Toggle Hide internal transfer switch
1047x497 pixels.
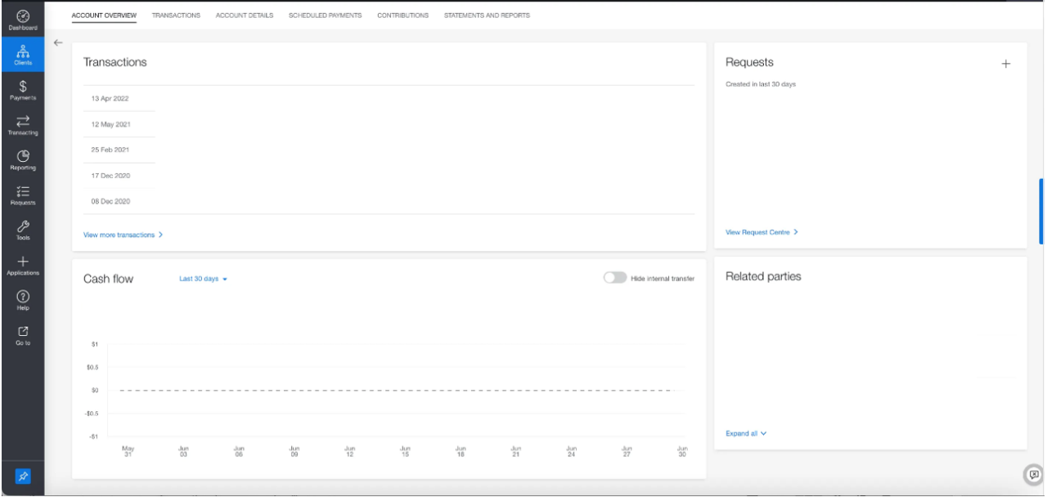615,278
